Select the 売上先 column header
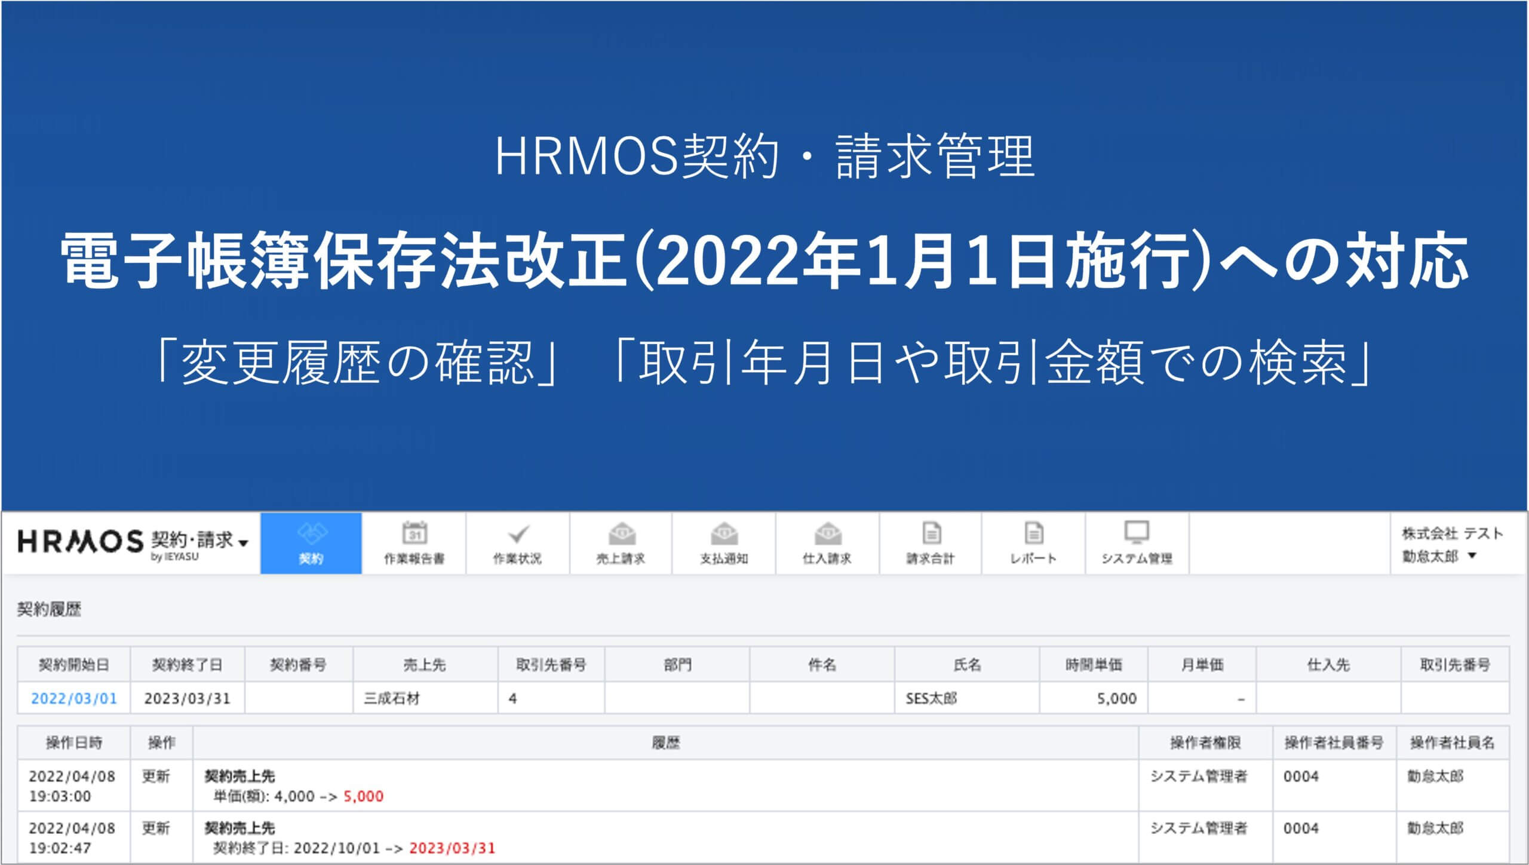1529x865 pixels. 425,664
